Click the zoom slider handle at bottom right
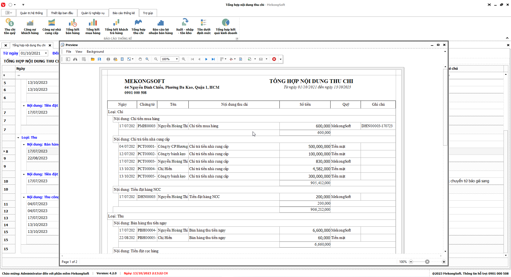The image size is (511, 277). (427, 262)
